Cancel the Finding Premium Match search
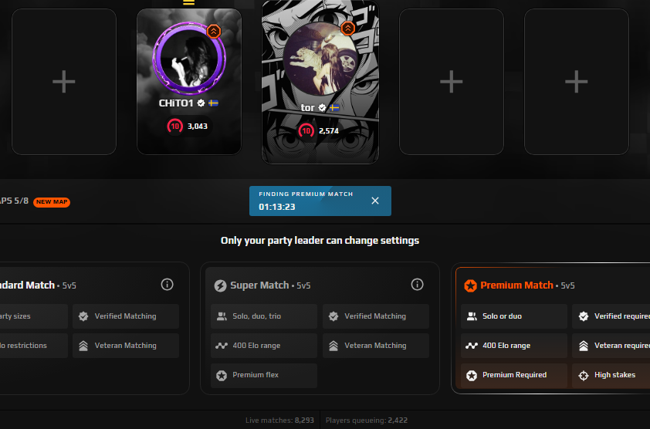 375,201
